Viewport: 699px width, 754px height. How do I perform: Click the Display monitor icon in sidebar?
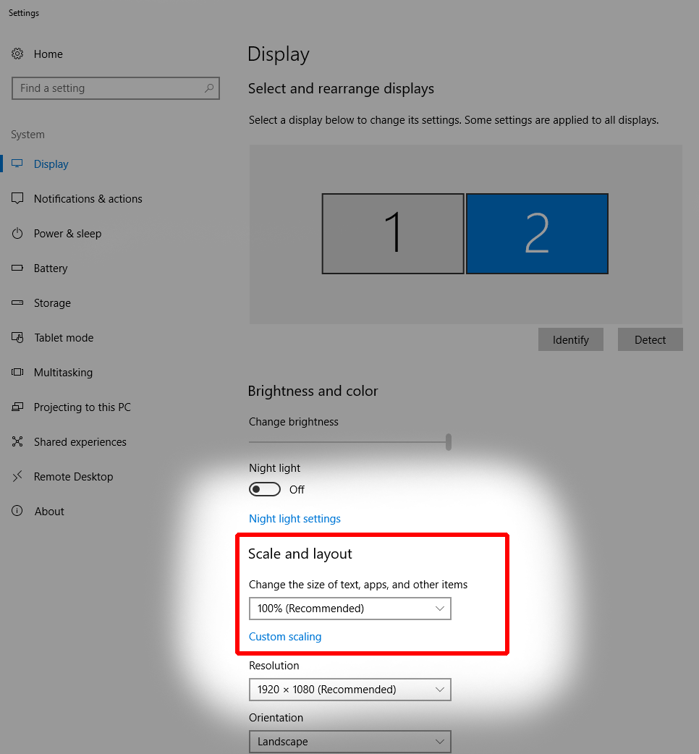coord(17,164)
